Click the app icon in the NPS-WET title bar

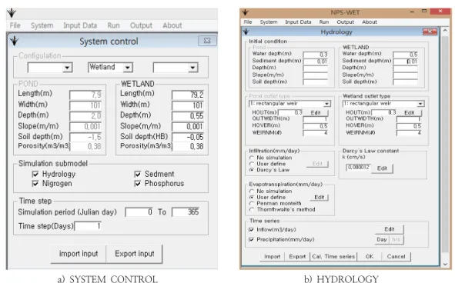point(245,12)
